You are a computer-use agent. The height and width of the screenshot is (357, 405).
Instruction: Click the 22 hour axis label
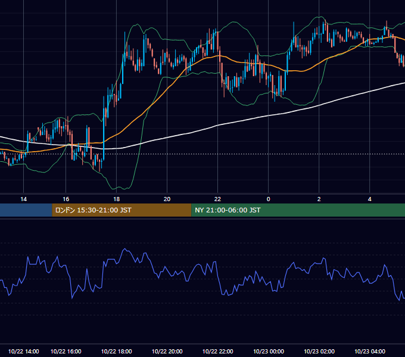click(x=218, y=199)
